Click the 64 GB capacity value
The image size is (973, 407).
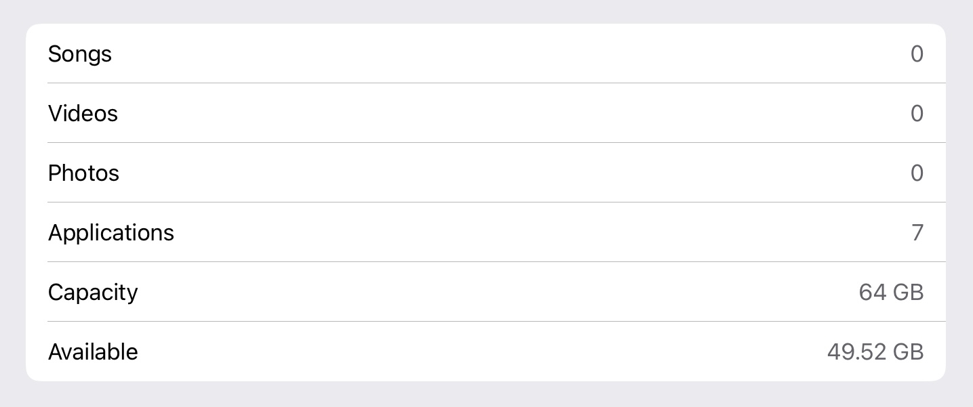[x=890, y=292]
